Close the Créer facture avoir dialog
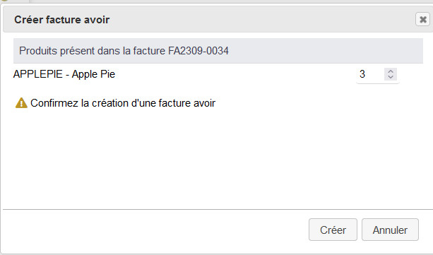Viewport: 433px width, 255px height. click(x=422, y=19)
